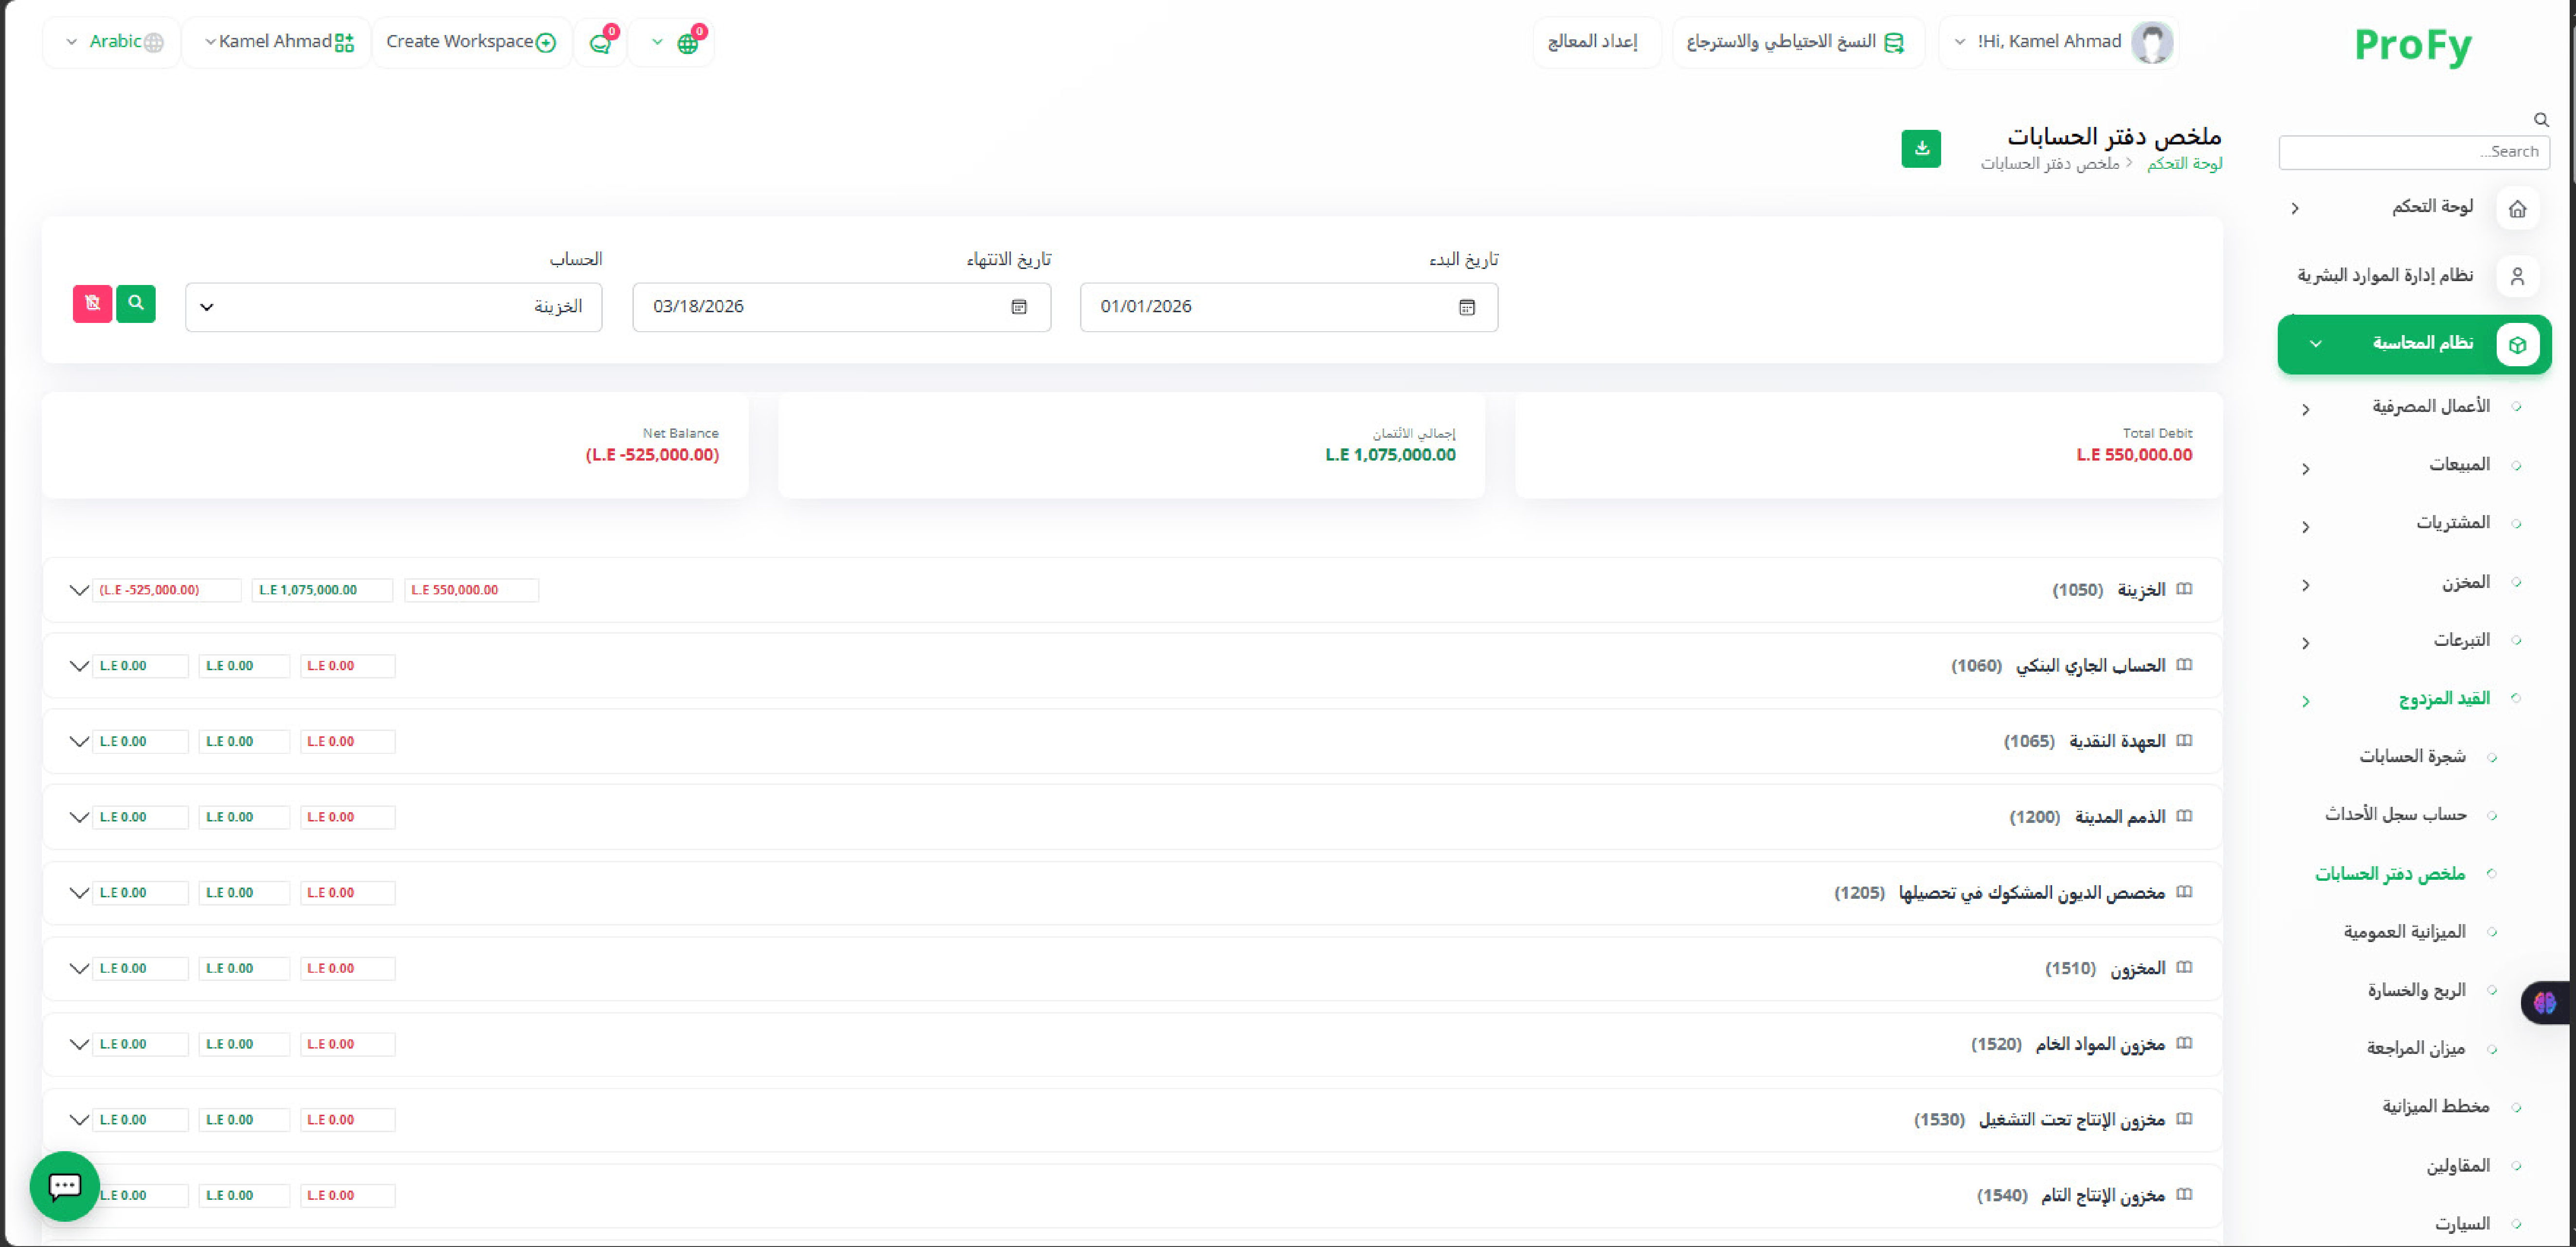Click the sidebar search magnifier icon
Screen dimensions: 2576x1247
pyautogui.click(x=2541, y=120)
